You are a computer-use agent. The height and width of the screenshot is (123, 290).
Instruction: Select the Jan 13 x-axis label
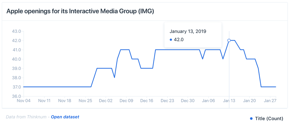tap(229, 101)
